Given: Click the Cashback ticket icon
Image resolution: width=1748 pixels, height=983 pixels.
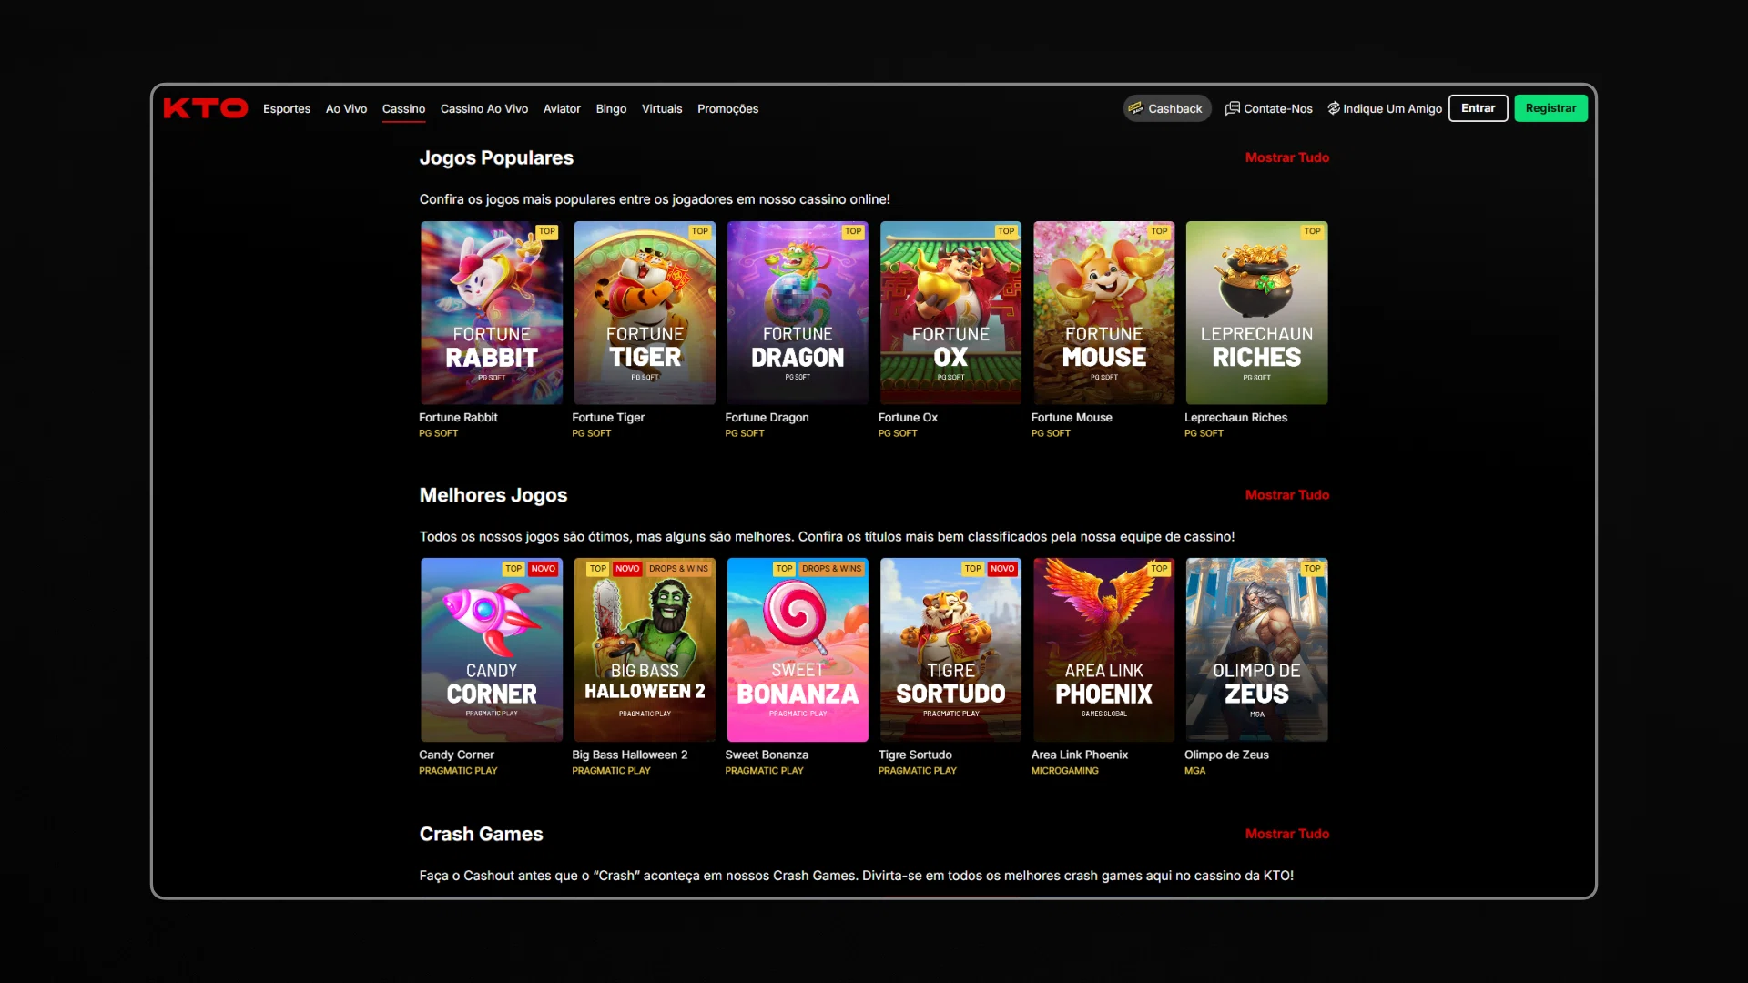Looking at the screenshot, I should click(1135, 108).
